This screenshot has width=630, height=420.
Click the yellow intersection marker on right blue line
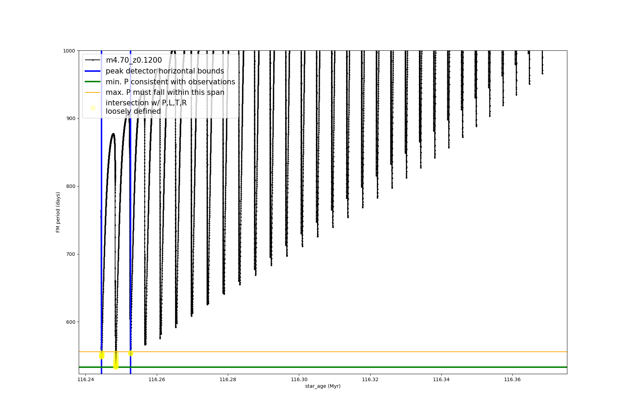click(131, 353)
